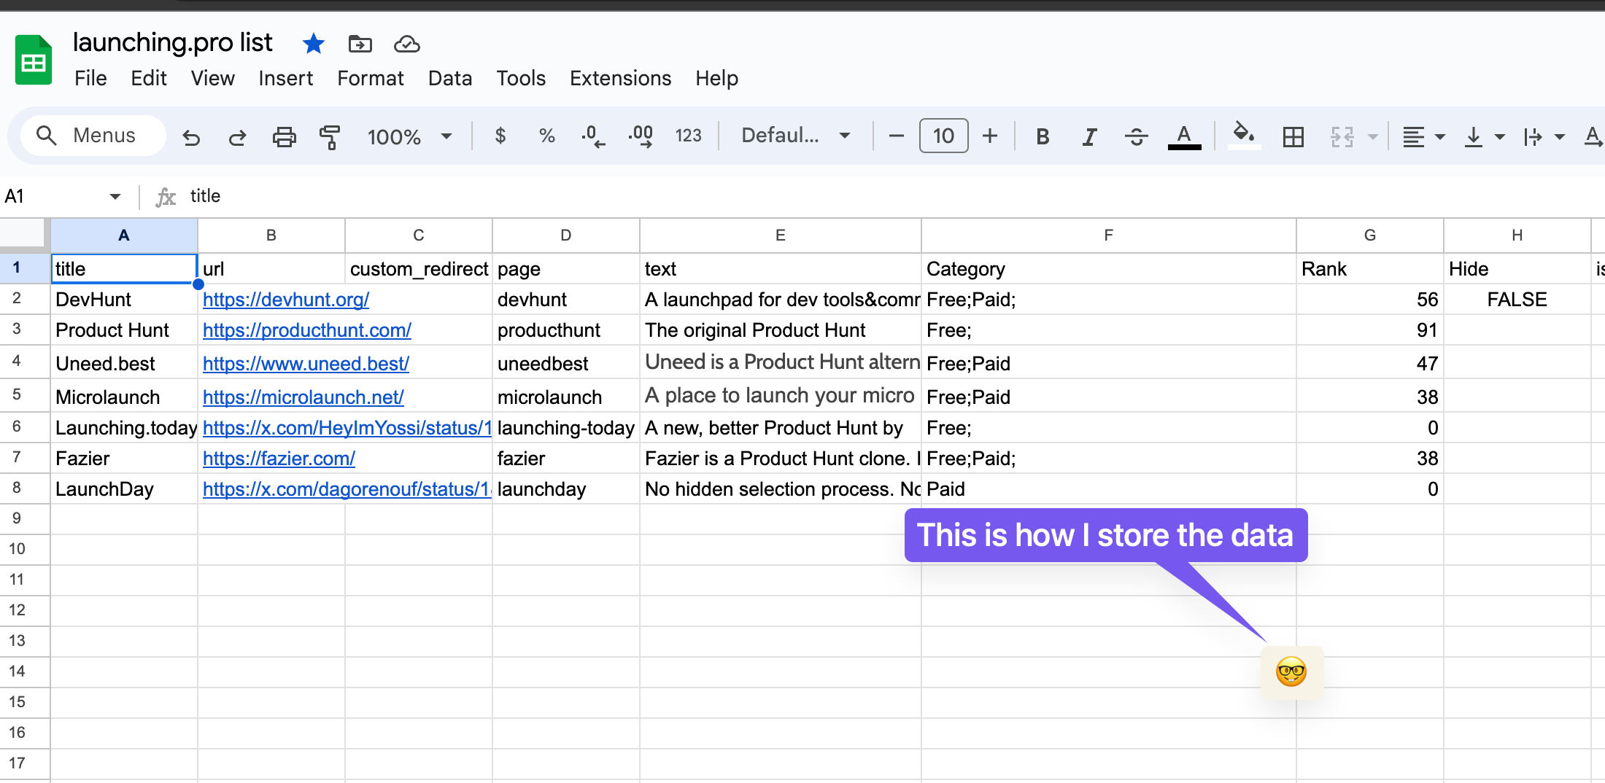Click the vertical align icon
Screen dimensions: 1605x783
pyautogui.click(x=1474, y=136)
